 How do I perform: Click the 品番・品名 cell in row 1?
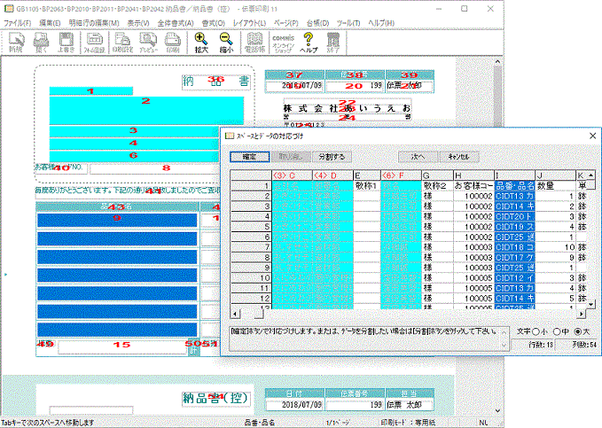tap(514, 186)
